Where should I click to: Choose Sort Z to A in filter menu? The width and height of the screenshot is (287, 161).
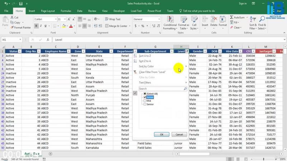[x=145, y=61]
